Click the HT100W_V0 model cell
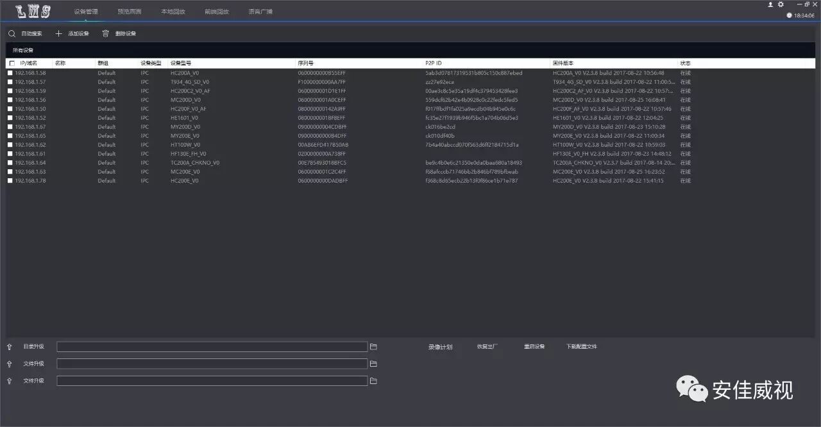821x427 pixels. click(x=185, y=145)
